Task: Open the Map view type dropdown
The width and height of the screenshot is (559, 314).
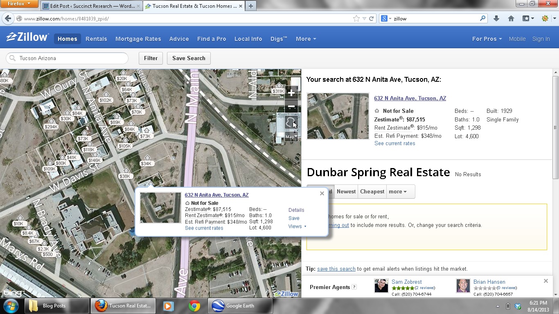Action: coord(291,137)
